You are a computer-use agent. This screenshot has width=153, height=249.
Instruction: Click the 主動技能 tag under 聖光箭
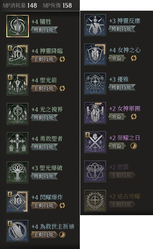coord(44,88)
